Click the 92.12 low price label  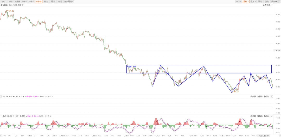point(237,92)
